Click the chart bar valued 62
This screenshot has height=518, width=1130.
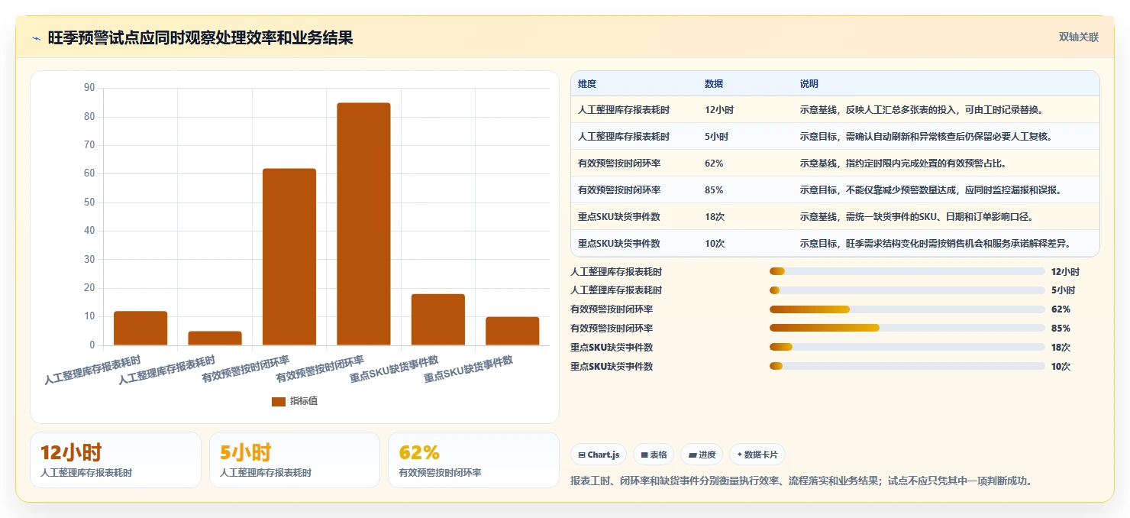[289, 257]
